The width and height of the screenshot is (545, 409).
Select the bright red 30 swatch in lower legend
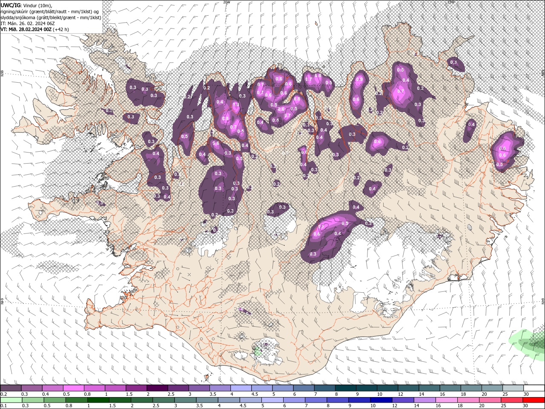[x=534, y=400]
